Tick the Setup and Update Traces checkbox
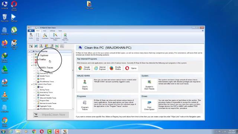The image size is (238, 134). click(x=36, y=98)
